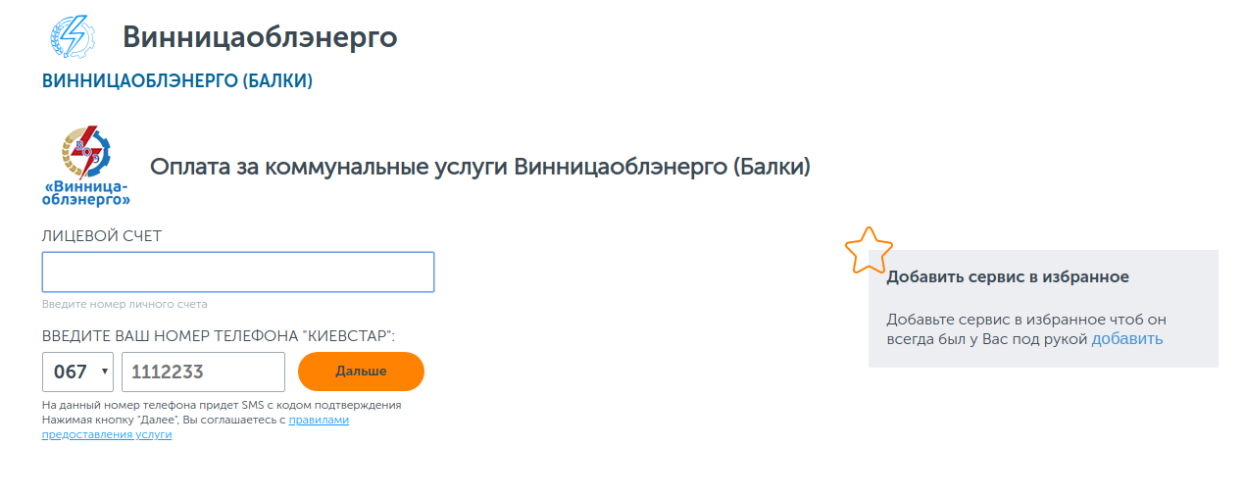Open the ВИННИЦАОБЛЭНЕРГО (БАЛКИ) breadcrumb link

(x=177, y=81)
